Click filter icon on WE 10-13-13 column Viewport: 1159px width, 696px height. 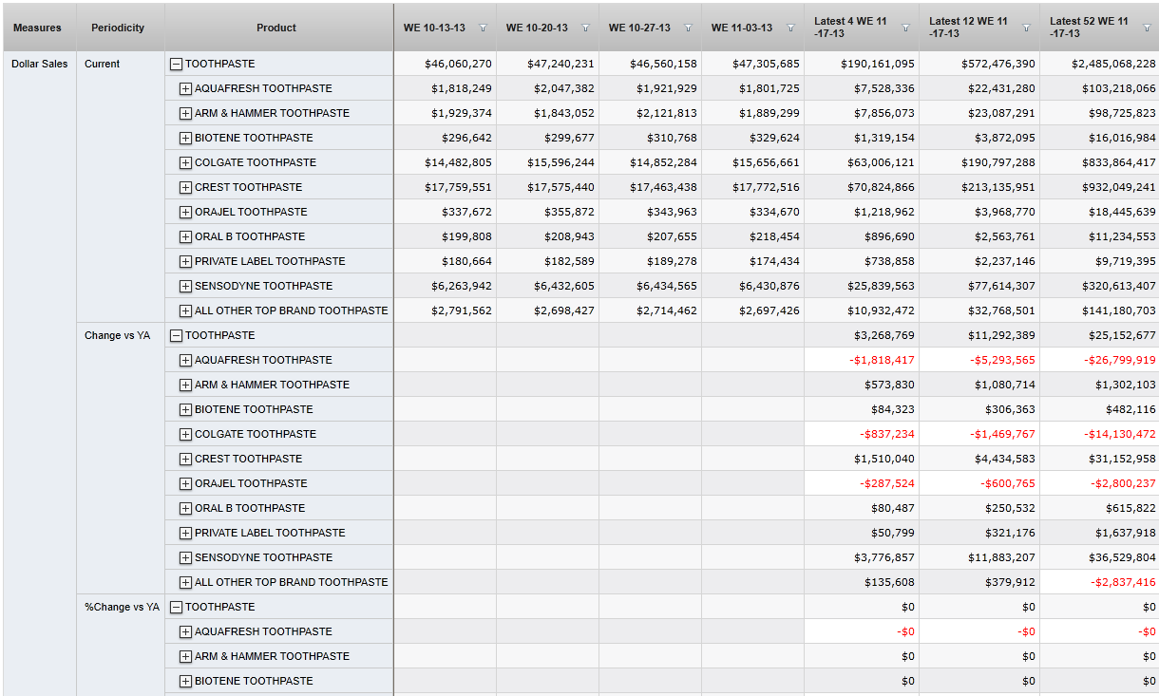(x=483, y=28)
